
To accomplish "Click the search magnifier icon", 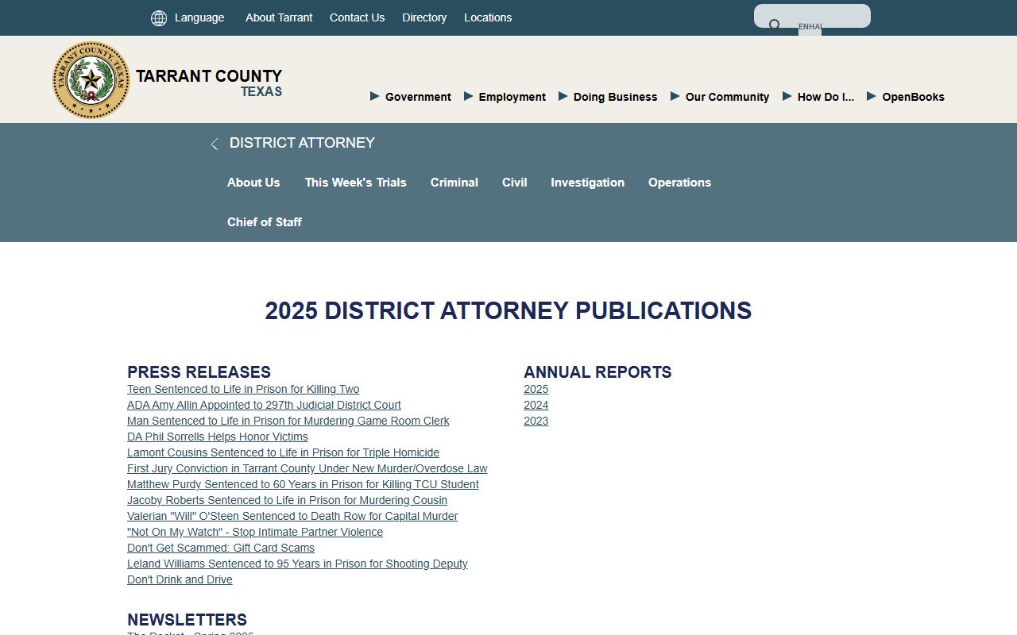I will pos(775,25).
